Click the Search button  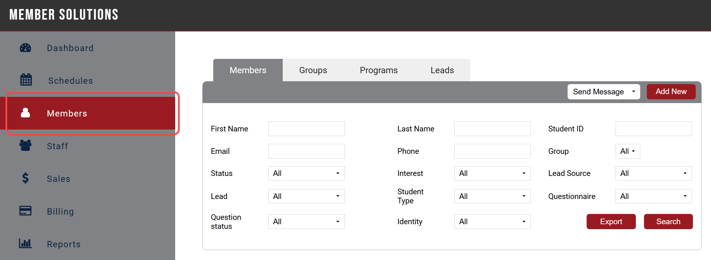click(x=668, y=221)
